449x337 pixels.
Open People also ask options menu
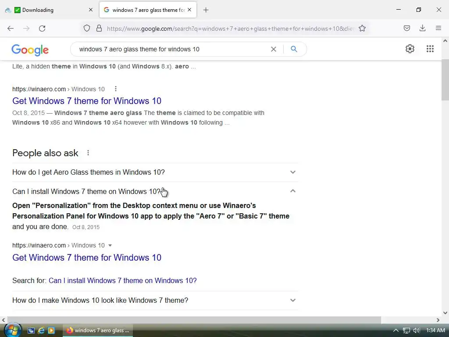pyautogui.click(x=88, y=153)
